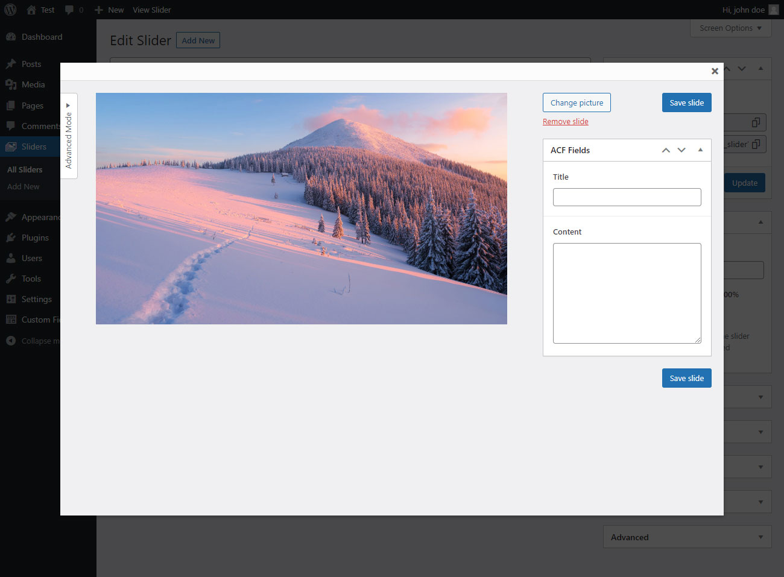Open Screen Options dropdown
The width and height of the screenshot is (784, 577).
point(730,28)
